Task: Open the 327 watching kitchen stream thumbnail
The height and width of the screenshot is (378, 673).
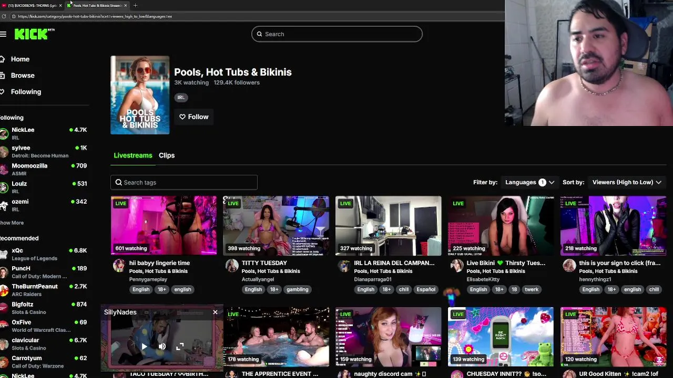Action: [x=389, y=226]
